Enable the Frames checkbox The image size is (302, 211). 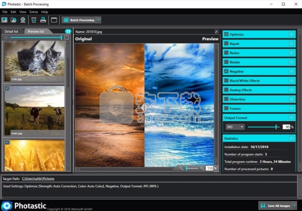coord(226,108)
